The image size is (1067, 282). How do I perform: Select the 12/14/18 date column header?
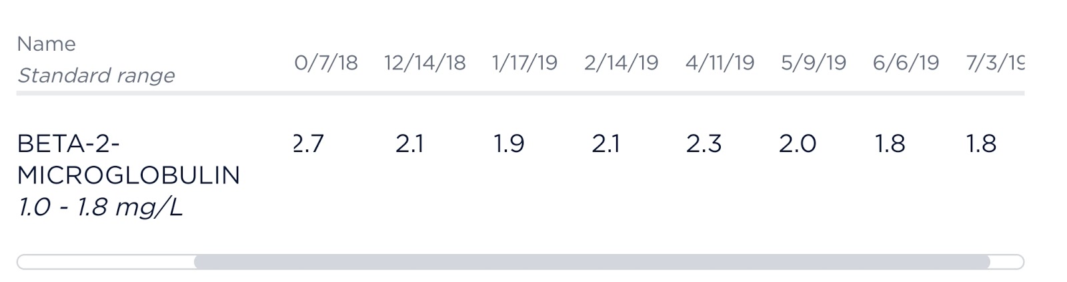[x=425, y=63]
